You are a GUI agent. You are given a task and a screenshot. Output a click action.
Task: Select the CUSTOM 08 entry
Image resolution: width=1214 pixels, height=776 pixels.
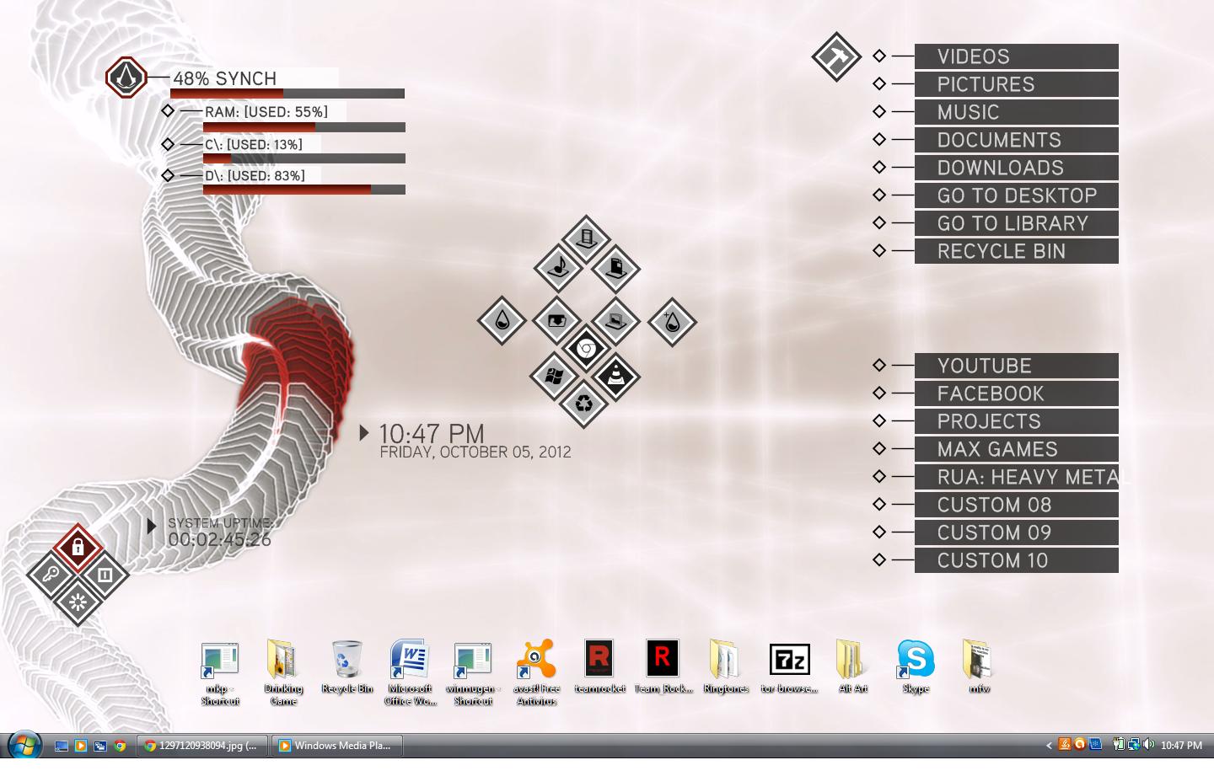[x=1016, y=505]
